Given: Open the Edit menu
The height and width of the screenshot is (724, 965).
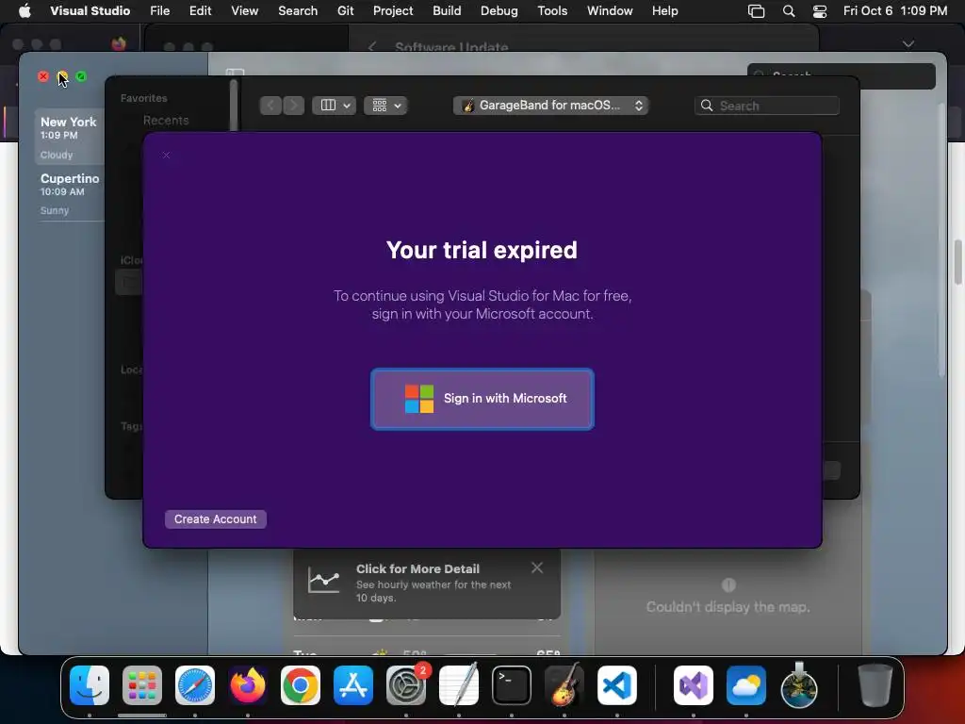Looking at the screenshot, I should click(200, 10).
